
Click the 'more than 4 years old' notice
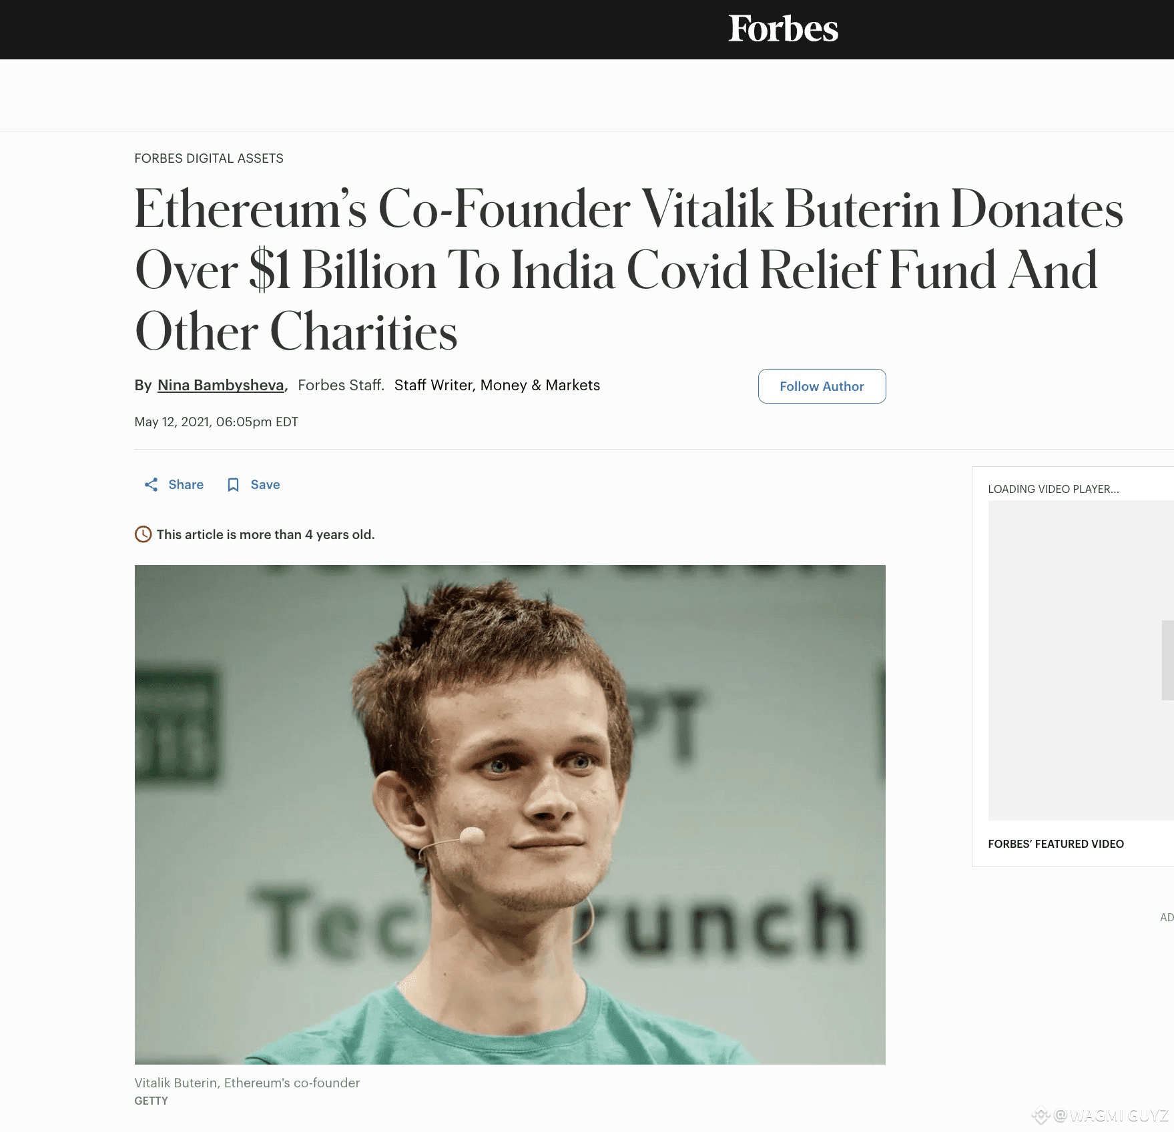click(266, 534)
